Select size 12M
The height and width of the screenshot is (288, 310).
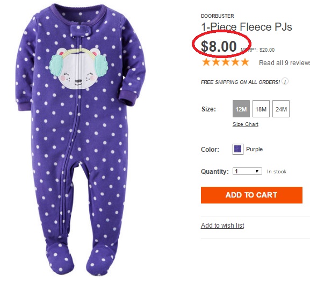coord(241,109)
